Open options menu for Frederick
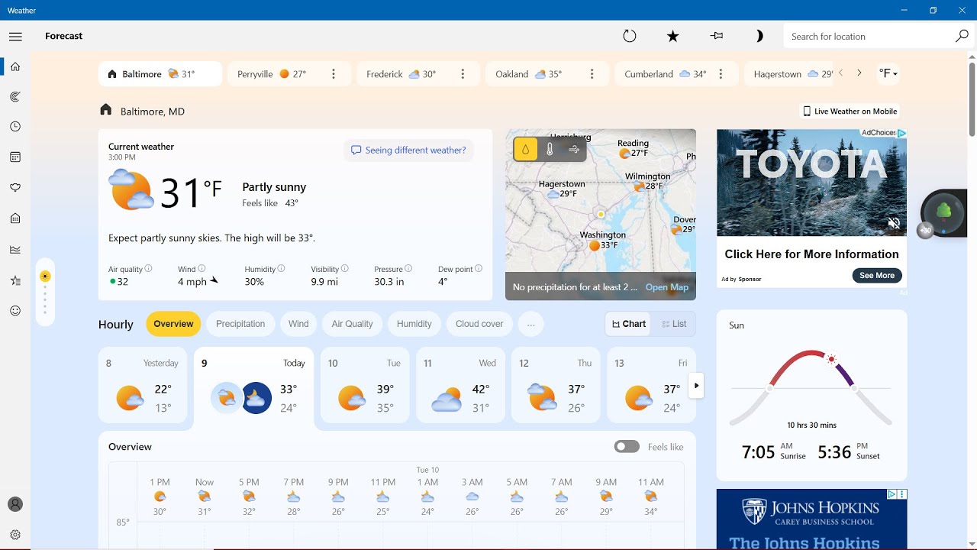977x550 pixels. pyautogui.click(x=463, y=74)
